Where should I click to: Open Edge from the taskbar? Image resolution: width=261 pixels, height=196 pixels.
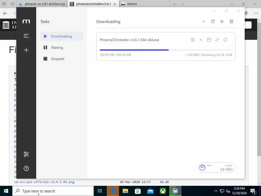pyautogui.click(x=113, y=191)
